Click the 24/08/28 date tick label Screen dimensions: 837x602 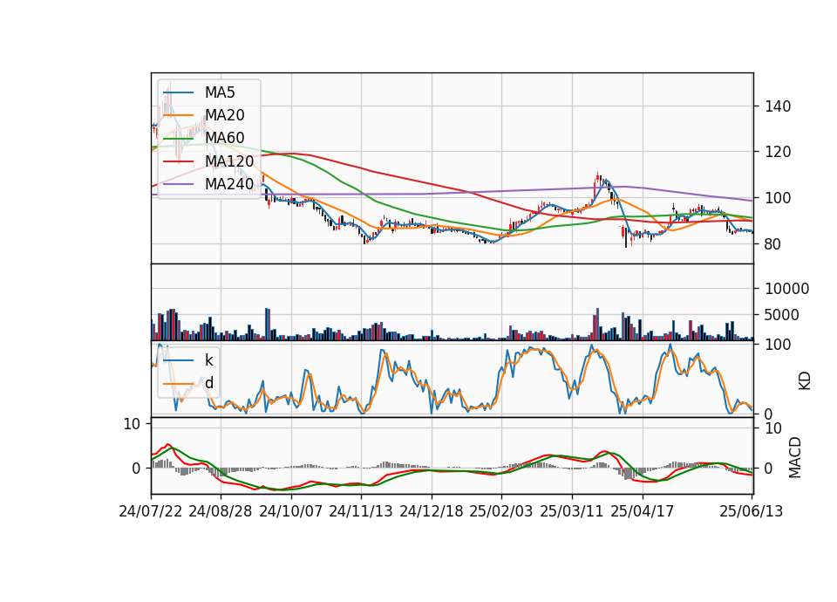coord(221,511)
